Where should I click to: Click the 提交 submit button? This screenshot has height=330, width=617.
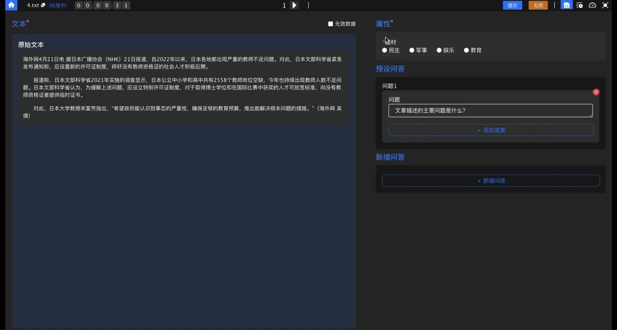point(512,5)
